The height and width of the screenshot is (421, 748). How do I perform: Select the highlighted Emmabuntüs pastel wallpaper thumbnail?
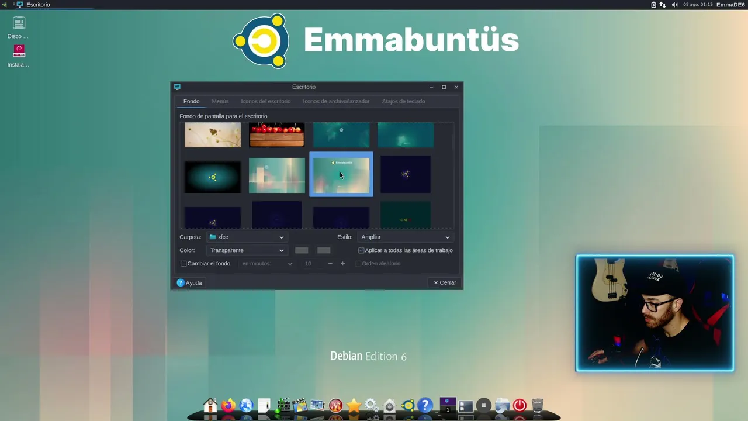click(341, 175)
